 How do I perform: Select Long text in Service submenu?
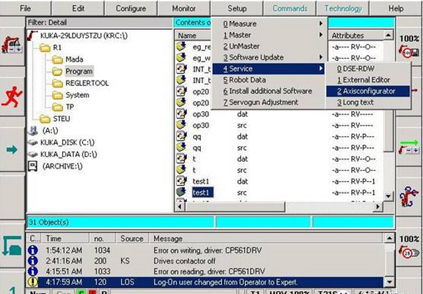(368, 102)
